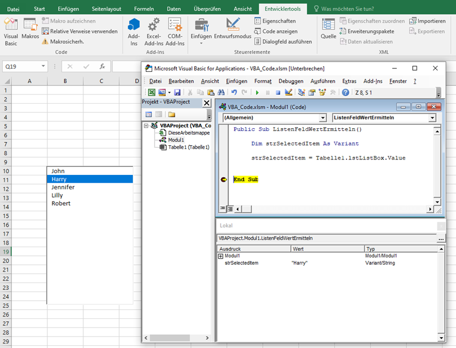Run the macro with green play button
Viewport: 456px width, 348px height.
(257, 93)
